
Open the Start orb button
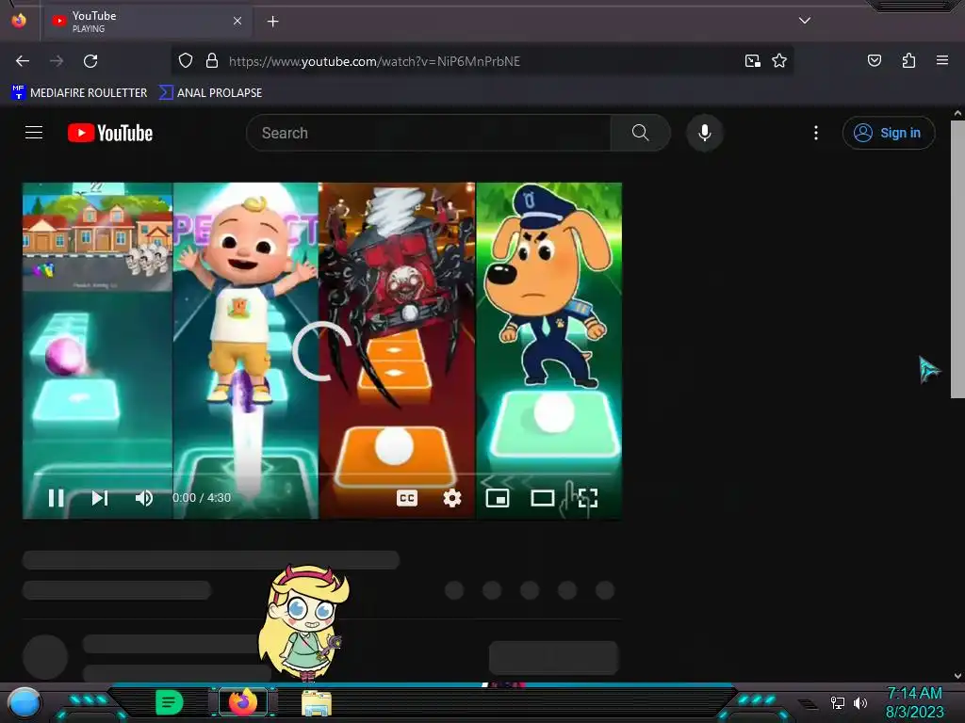pos(25,702)
